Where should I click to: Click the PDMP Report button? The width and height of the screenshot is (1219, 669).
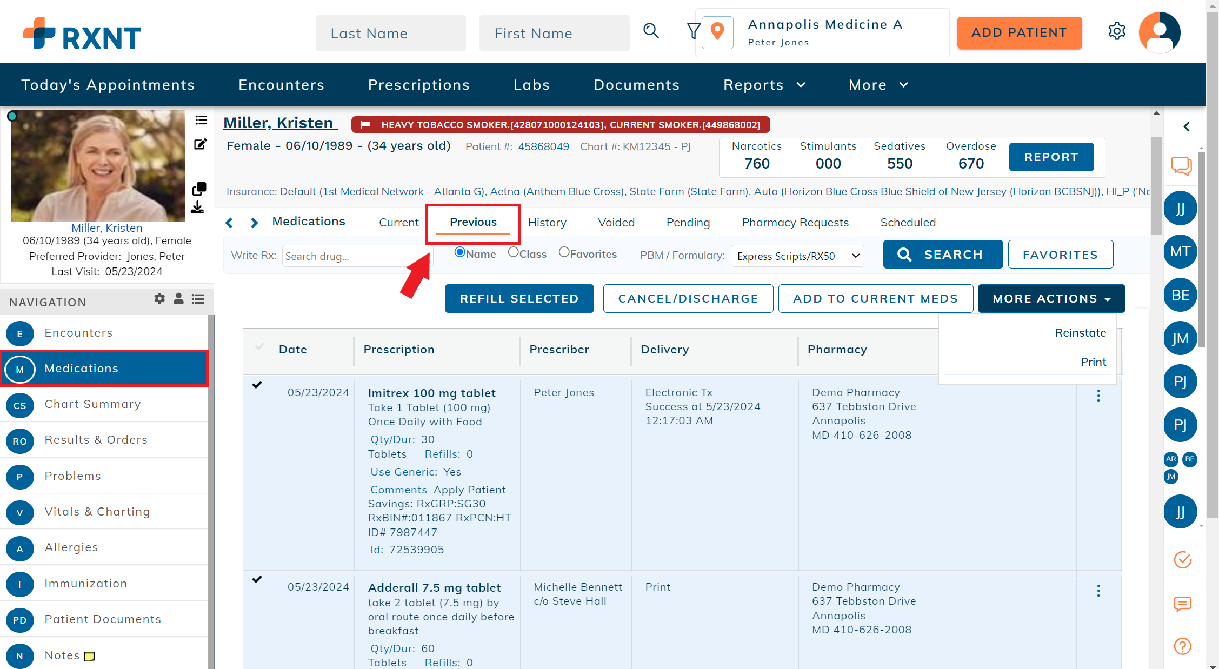[1051, 157]
